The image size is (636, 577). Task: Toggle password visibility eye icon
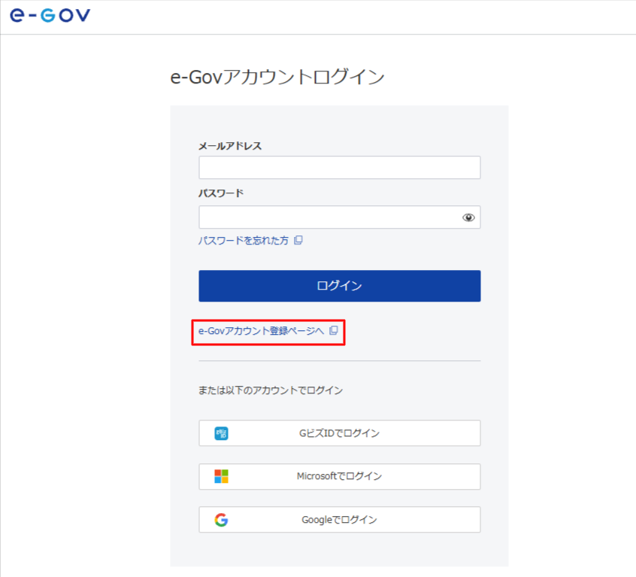tap(468, 217)
